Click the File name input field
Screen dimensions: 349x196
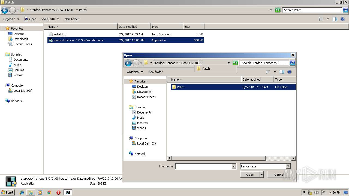click(x=203, y=166)
